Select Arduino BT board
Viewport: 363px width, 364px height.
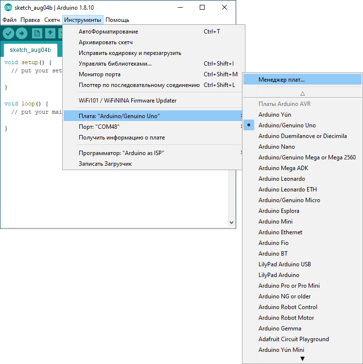[302, 254]
